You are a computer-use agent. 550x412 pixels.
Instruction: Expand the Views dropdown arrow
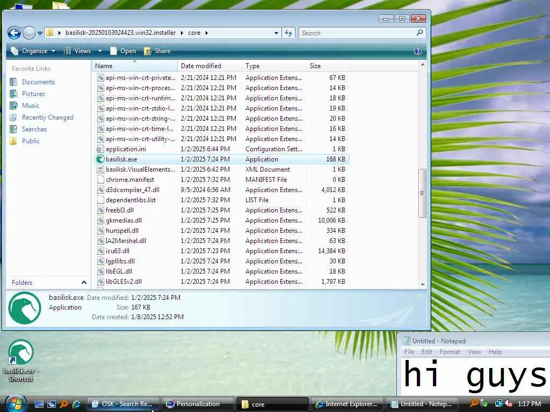pyautogui.click(x=100, y=51)
